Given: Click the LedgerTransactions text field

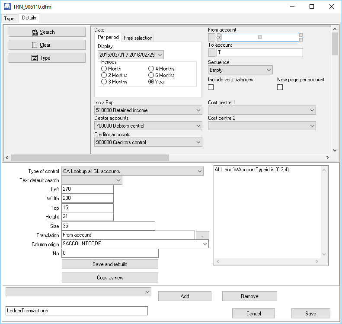Looking at the screenshot, I should [77, 311].
